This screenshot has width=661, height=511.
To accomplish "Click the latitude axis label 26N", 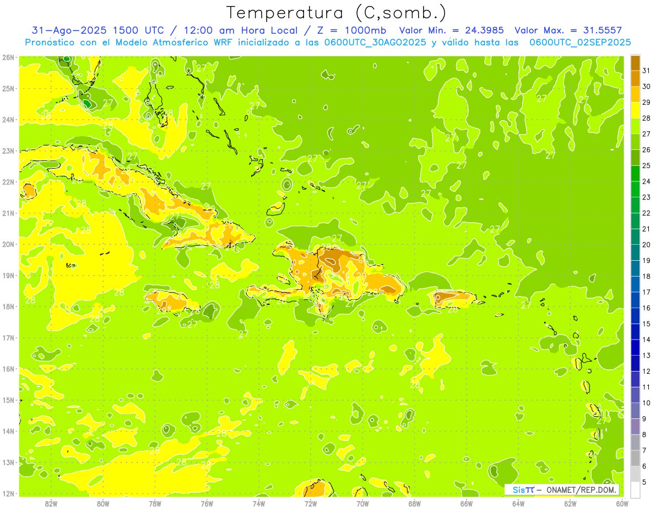I will (x=8, y=57).
